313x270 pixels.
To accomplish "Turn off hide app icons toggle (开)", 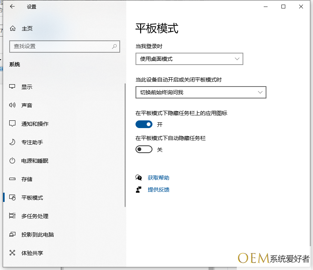I will (x=144, y=125).
